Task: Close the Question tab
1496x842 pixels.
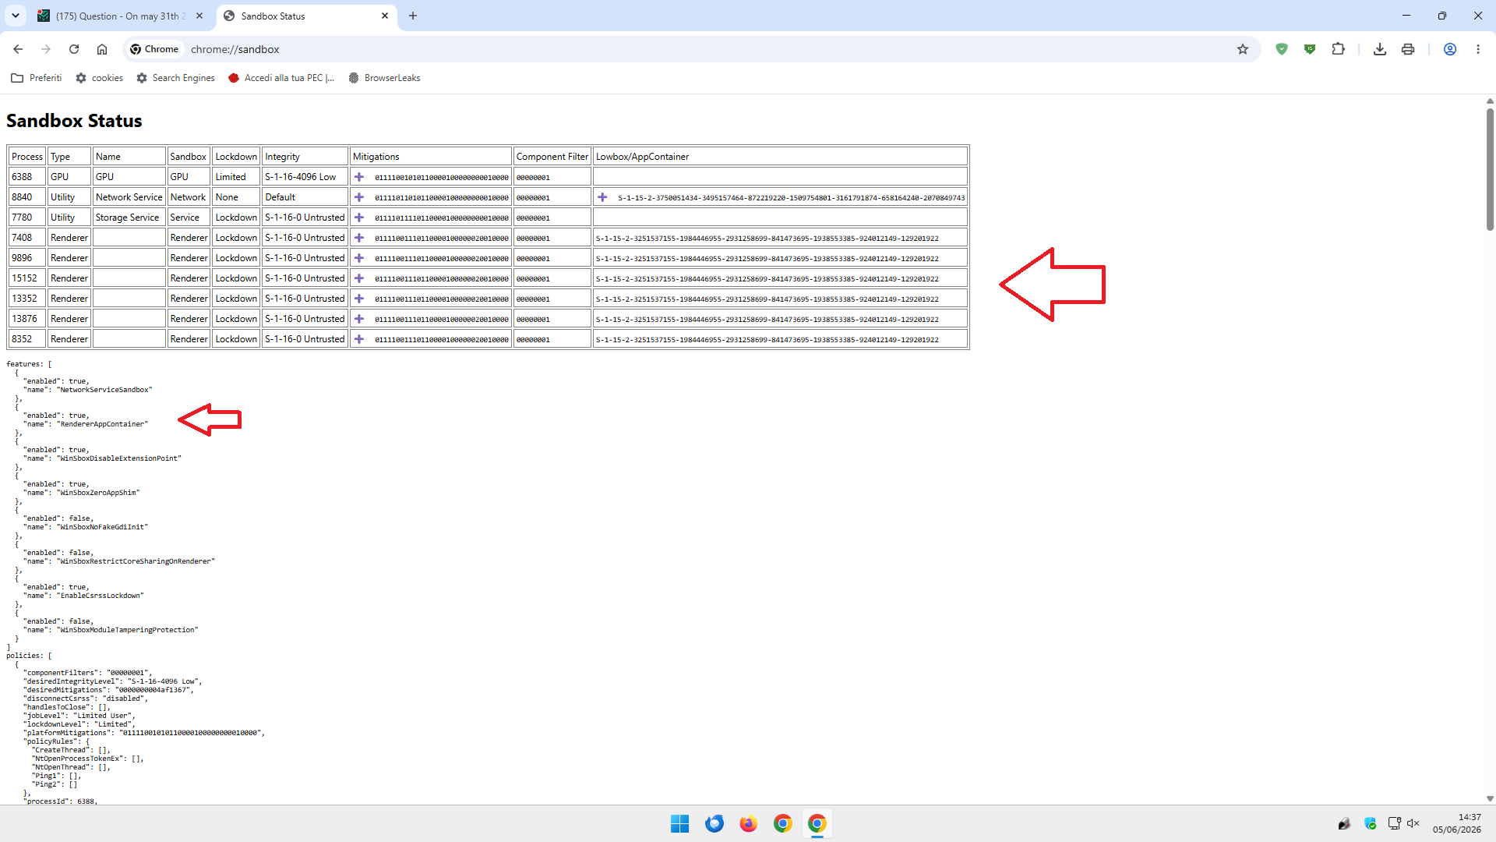Action: (x=199, y=16)
